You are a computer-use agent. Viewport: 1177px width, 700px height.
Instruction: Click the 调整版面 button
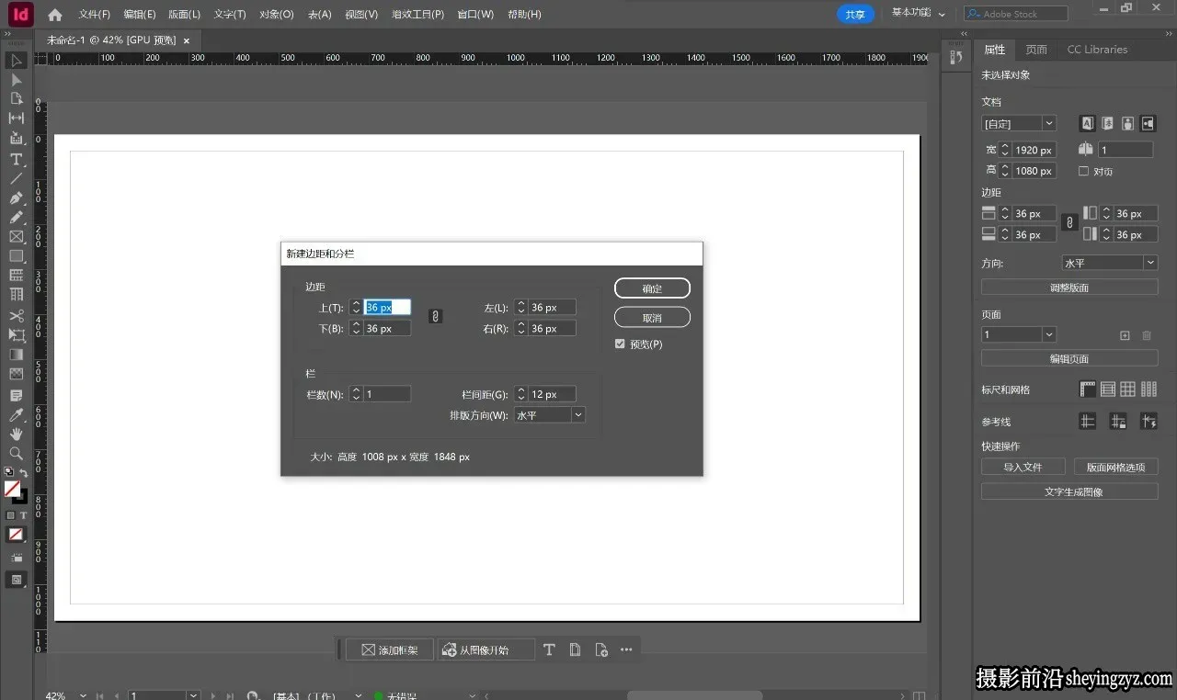pyautogui.click(x=1069, y=288)
